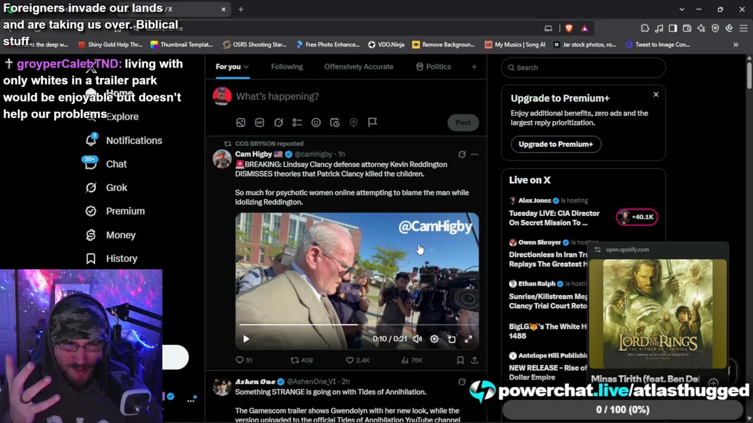Play the Cam Higby video
Screen dimensions: 753x423
click(x=246, y=339)
